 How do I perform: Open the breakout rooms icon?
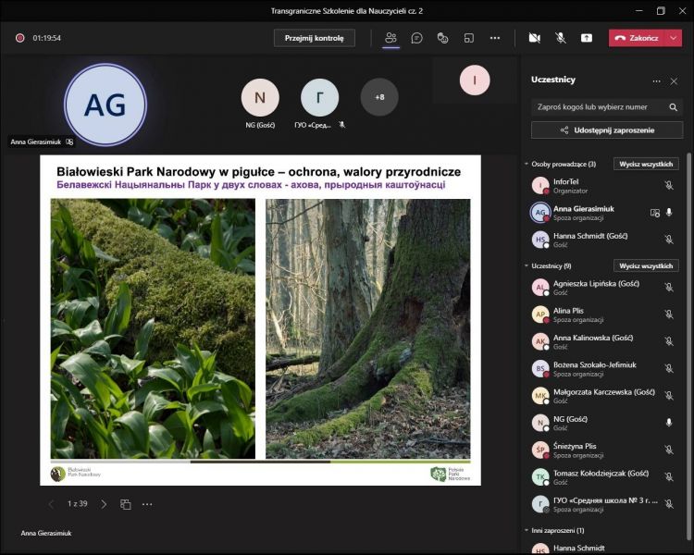(469, 38)
